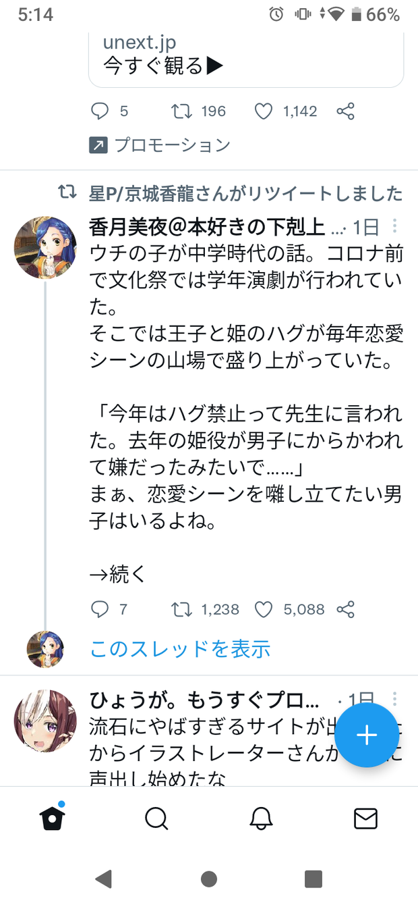Show this thread via このスレッドを表示
This screenshot has height=907, width=418.
click(181, 649)
